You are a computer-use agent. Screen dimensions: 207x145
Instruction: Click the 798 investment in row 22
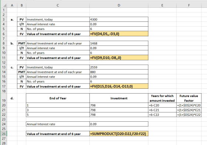click(x=119, y=115)
